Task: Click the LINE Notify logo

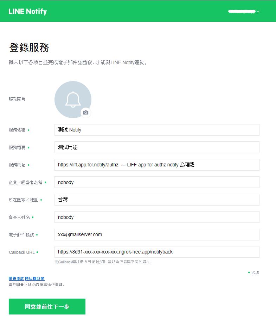Action: 28,11
